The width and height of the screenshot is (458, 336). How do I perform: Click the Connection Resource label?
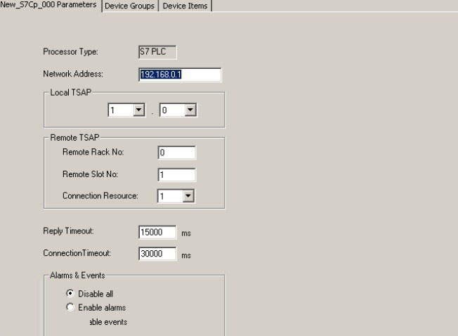point(100,195)
